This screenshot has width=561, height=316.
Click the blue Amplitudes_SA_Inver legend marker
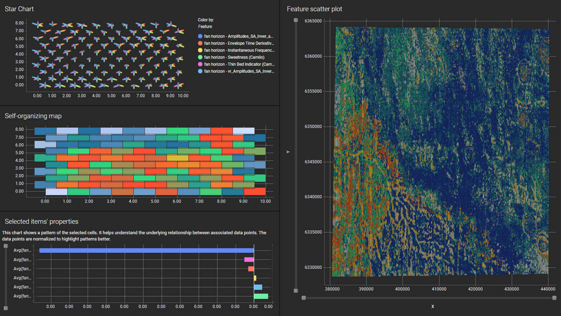[x=200, y=36]
